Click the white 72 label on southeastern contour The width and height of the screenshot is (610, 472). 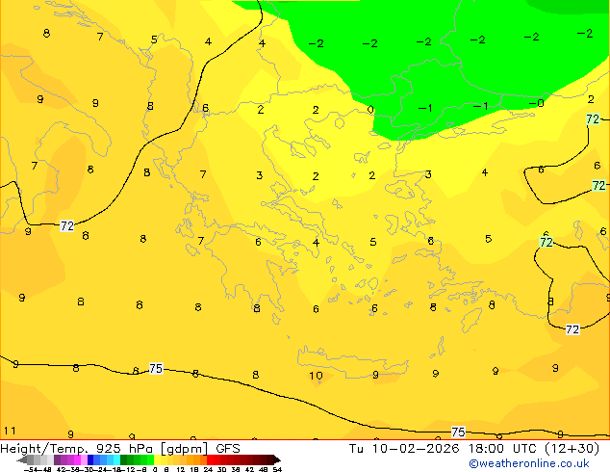coord(572,329)
